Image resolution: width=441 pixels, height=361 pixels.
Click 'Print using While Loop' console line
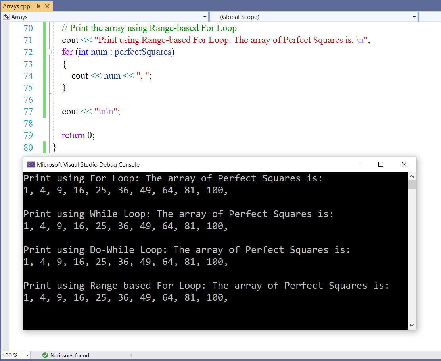pos(178,214)
